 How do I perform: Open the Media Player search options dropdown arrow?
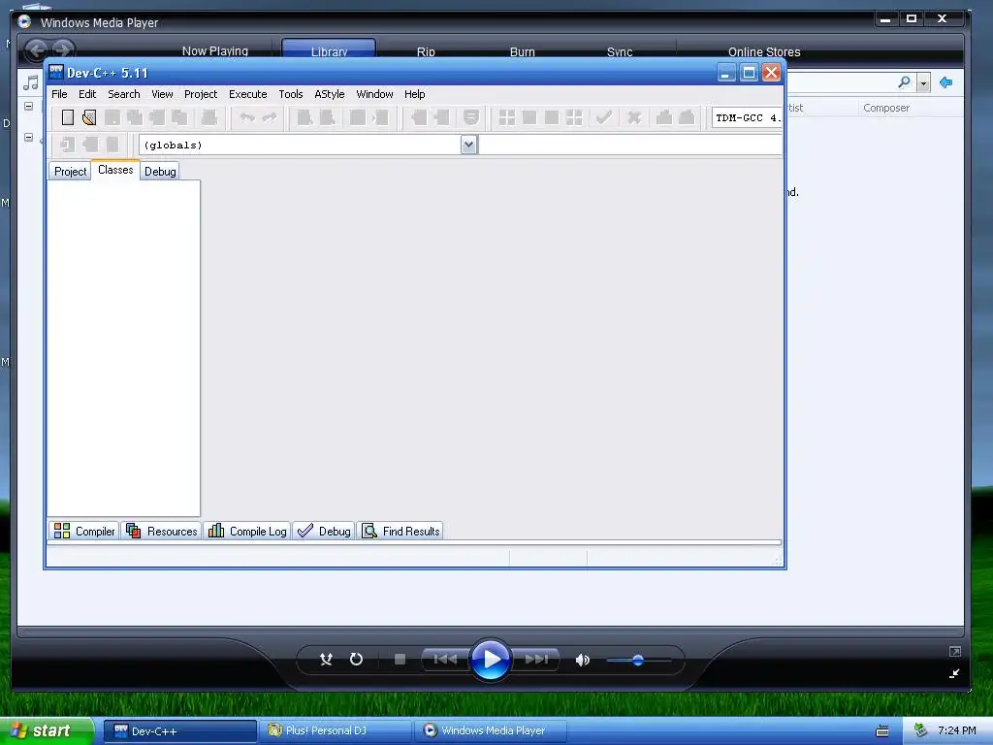pyautogui.click(x=924, y=83)
